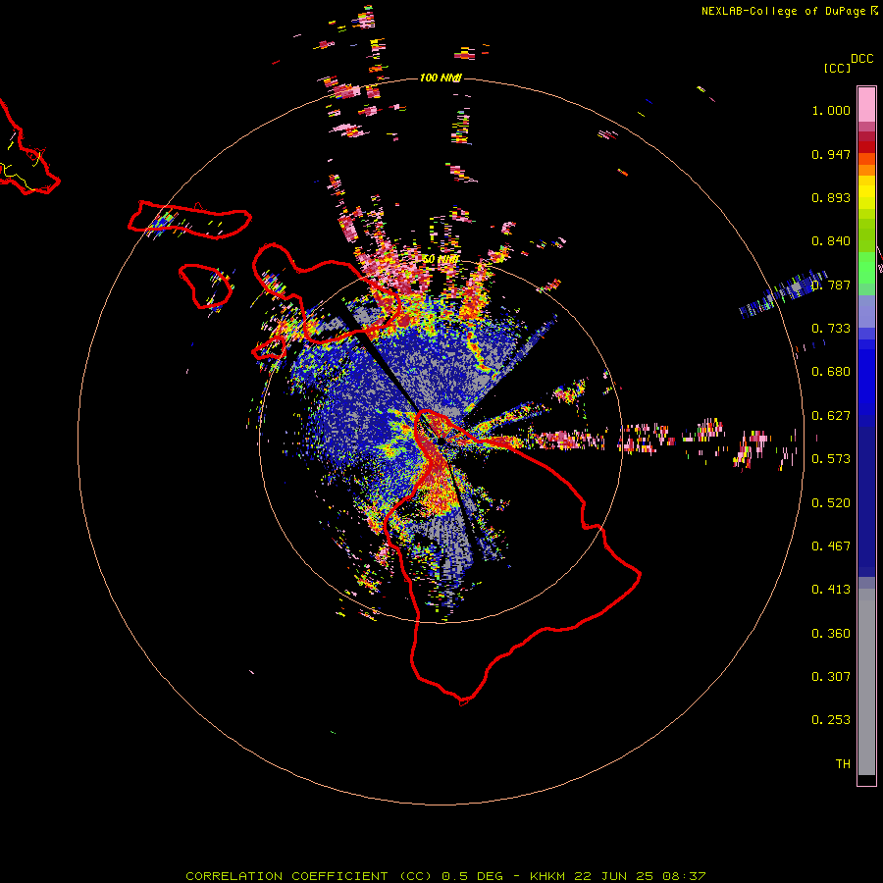Click the 50 NM range ring label
Screen dimensions: 883x883
click(x=441, y=260)
